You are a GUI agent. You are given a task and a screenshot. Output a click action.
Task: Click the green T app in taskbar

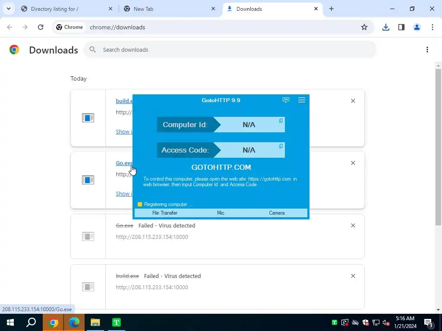pos(117,322)
